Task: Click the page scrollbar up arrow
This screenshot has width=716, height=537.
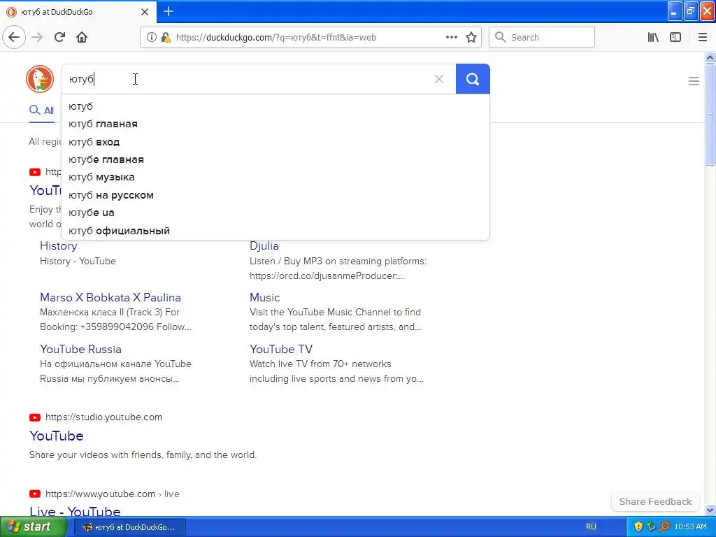Action: tap(710, 57)
